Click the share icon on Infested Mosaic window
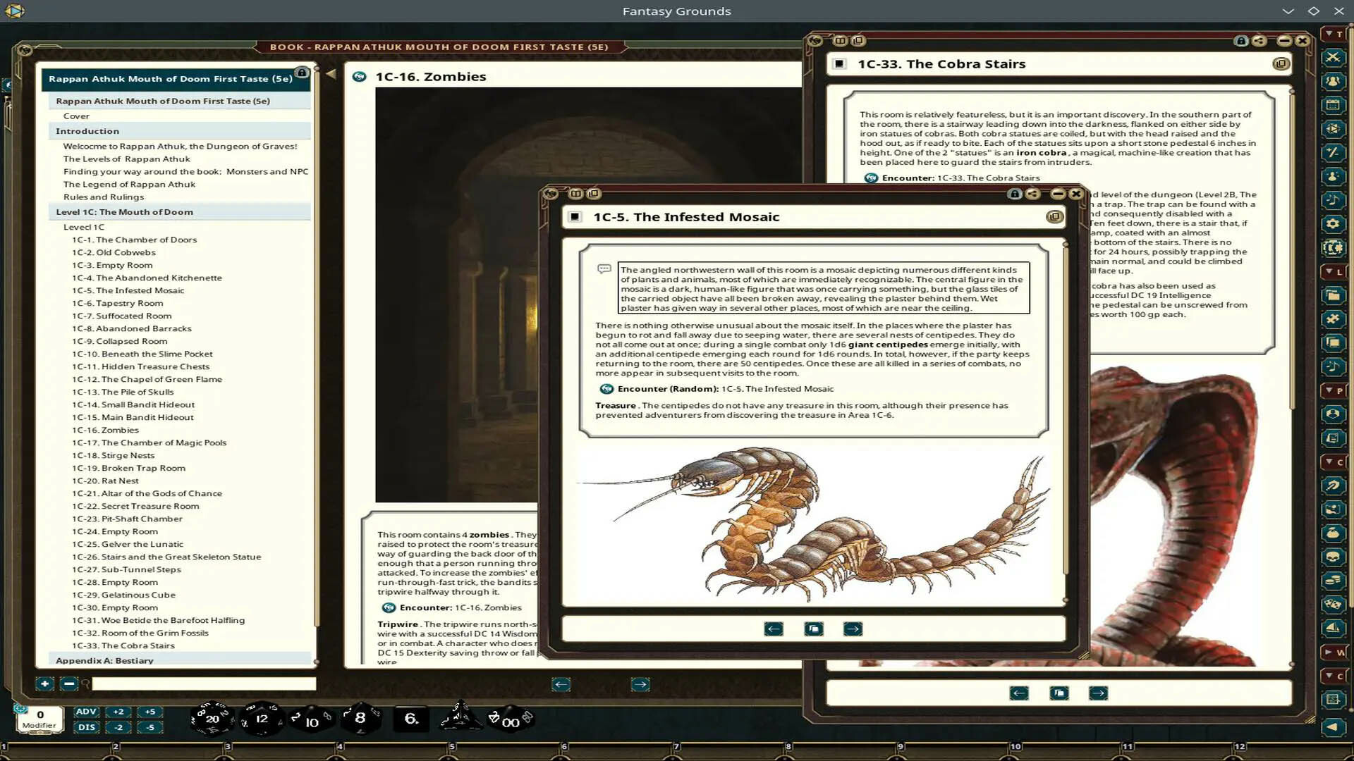The image size is (1354, 761). pos(1032,194)
